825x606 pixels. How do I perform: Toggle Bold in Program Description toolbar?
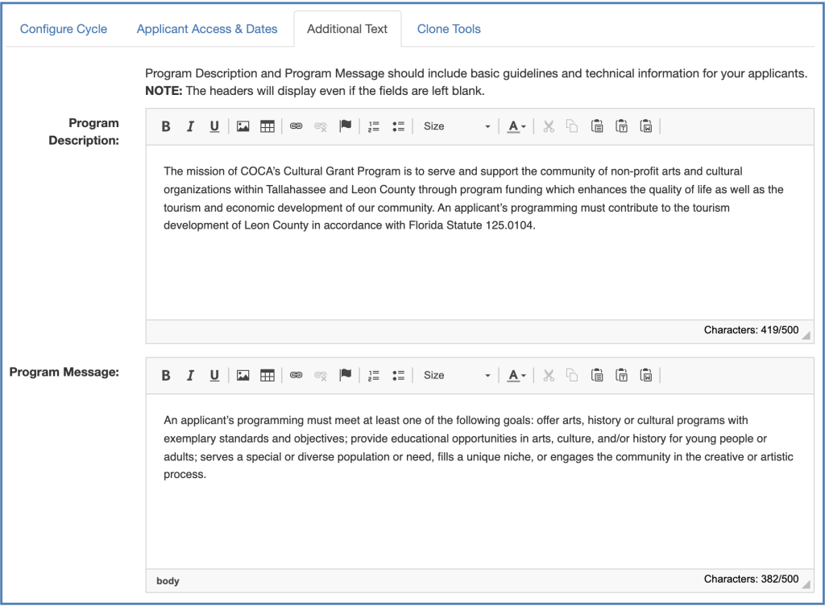(x=166, y=126)
